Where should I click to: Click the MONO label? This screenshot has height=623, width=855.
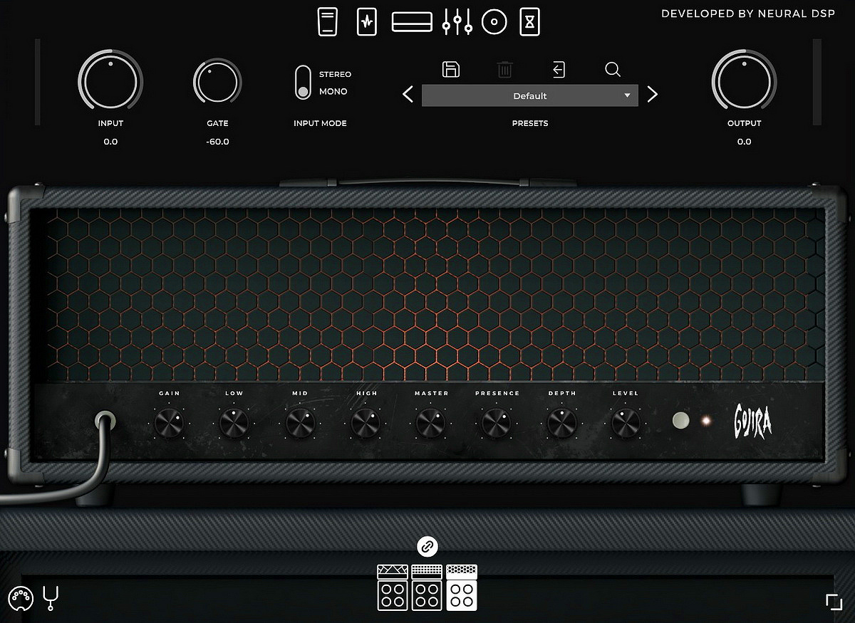(x=333, y=91)
